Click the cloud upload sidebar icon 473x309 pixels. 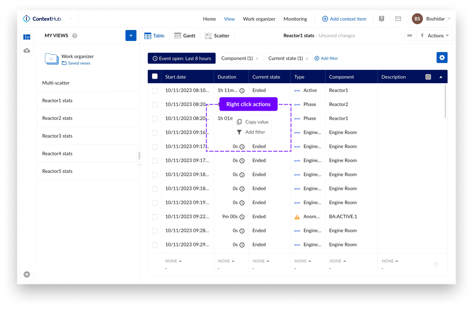point(27,51)
